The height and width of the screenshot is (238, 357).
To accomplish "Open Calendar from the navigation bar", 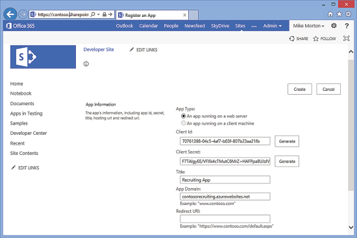I will tap(149, 26).
